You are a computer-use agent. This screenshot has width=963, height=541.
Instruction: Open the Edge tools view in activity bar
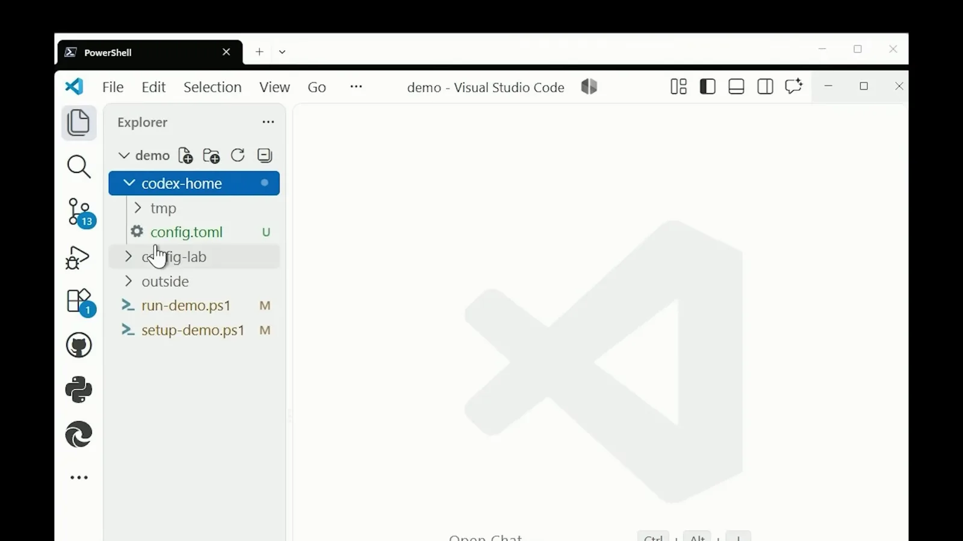coord(79,435)
